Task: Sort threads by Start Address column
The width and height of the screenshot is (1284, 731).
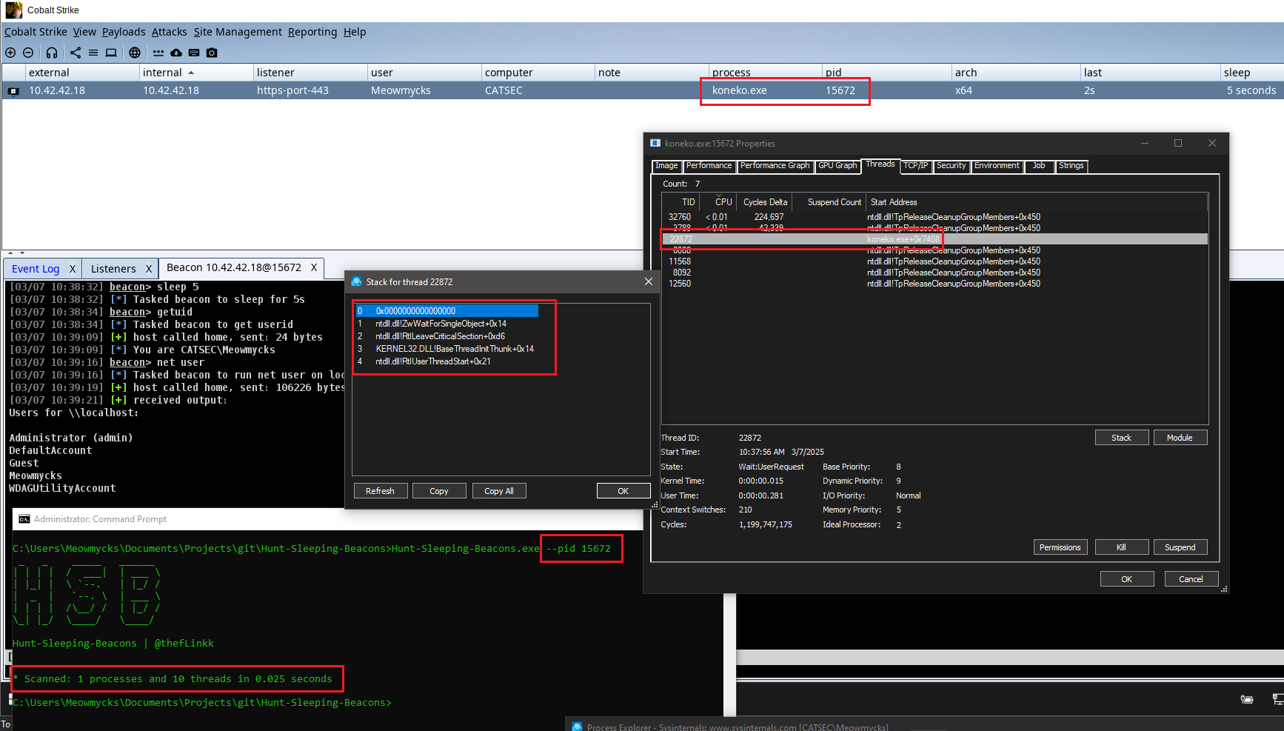Action: point(1037,202)
